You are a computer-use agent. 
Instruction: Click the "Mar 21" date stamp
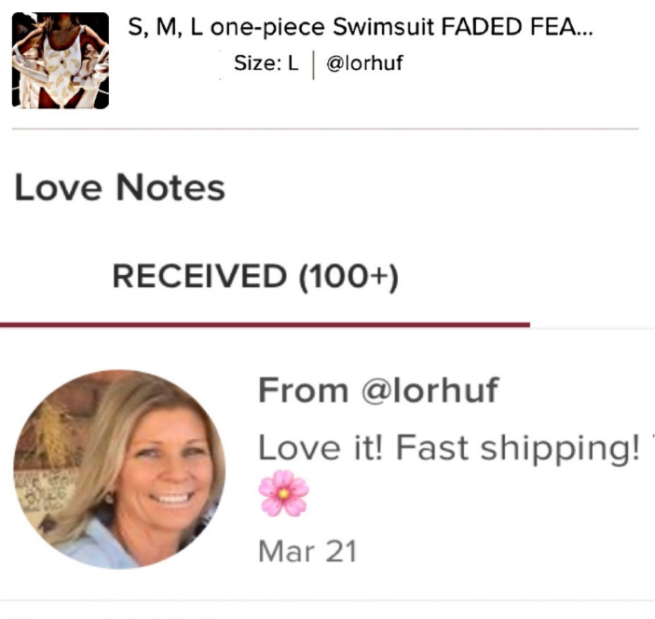(x=307, y=550)
